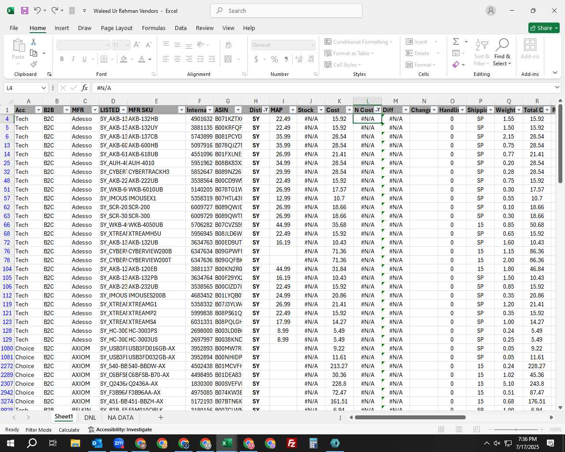Open the Name Box dropdown arrow

(x=44, y=88)
